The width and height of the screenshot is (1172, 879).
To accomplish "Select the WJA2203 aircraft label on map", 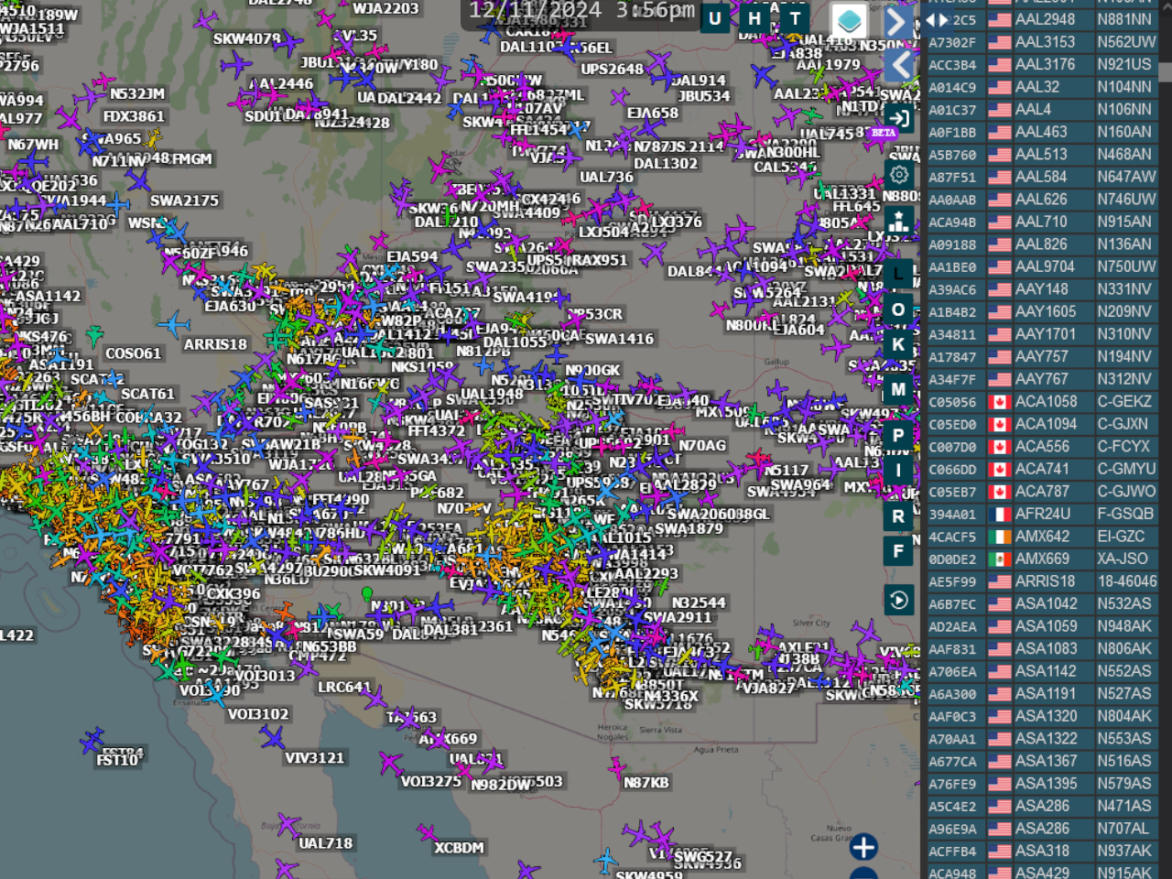I will coord(385,9).
